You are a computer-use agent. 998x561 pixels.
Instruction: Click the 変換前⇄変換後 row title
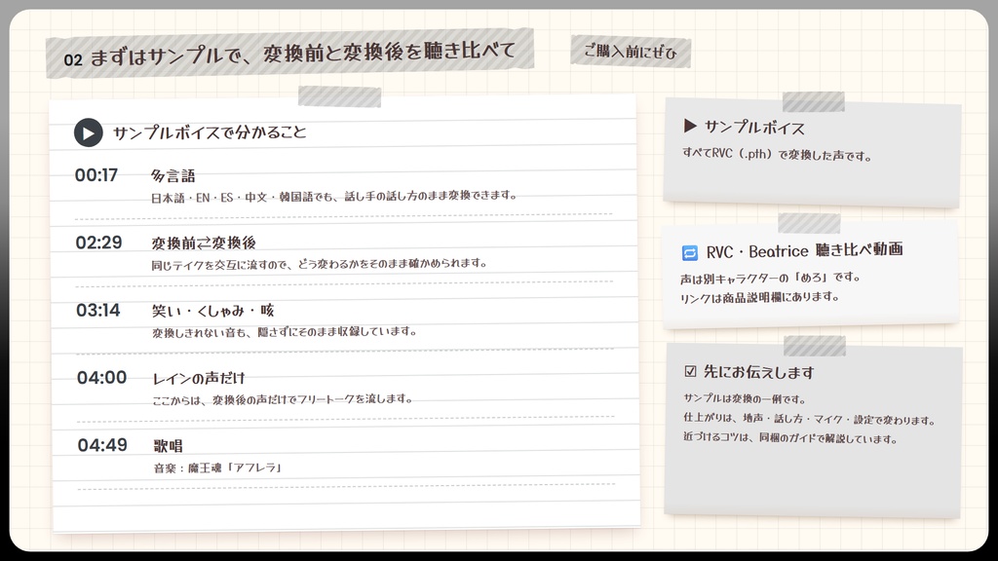tap(204, 243)
